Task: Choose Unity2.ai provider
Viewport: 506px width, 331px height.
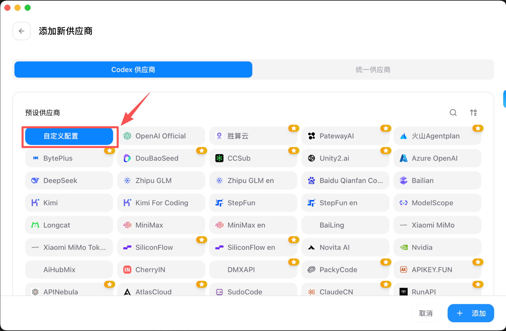Action: pos(345,158)
